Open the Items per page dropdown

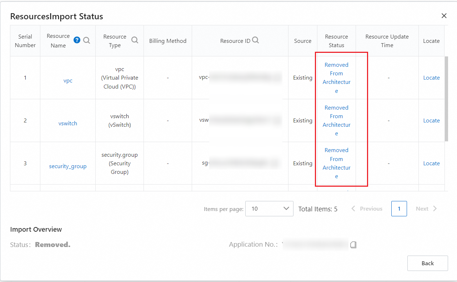click(x=269, y=209)
